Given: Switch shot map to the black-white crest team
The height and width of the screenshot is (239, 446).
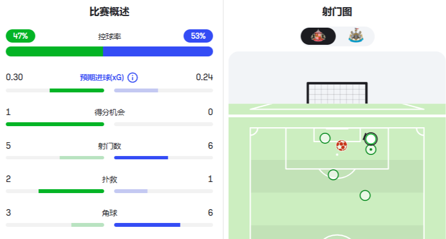Looking at the screenshot, I should [x=355, y=37].
